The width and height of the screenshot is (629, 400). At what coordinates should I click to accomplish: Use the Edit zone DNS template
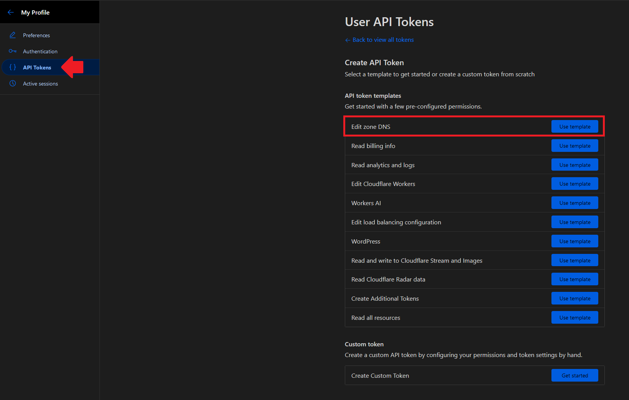[574, 127]
